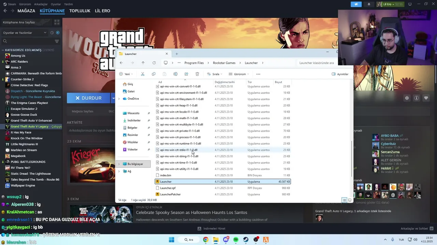Switch Steam library to grid collections view
Image resolution: width=437 pixels, height=245 pixels.
click(x=57, y=22)
